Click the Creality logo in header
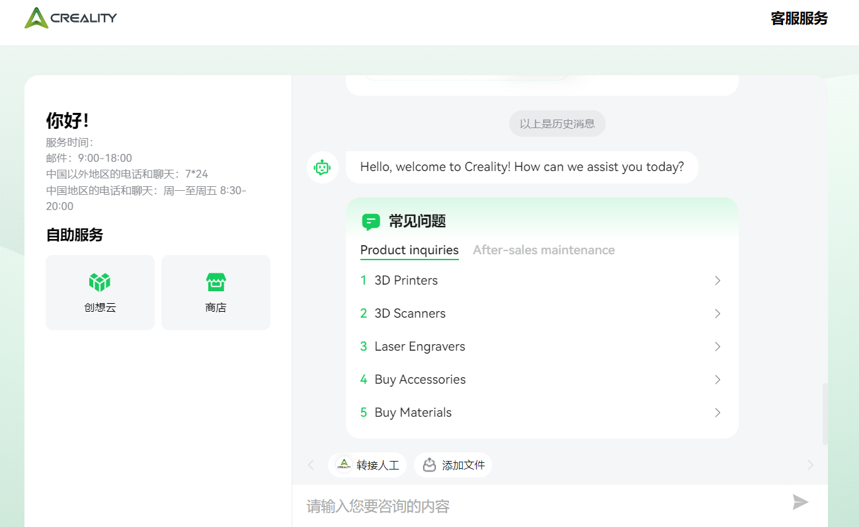 click(x=71, y=18)
